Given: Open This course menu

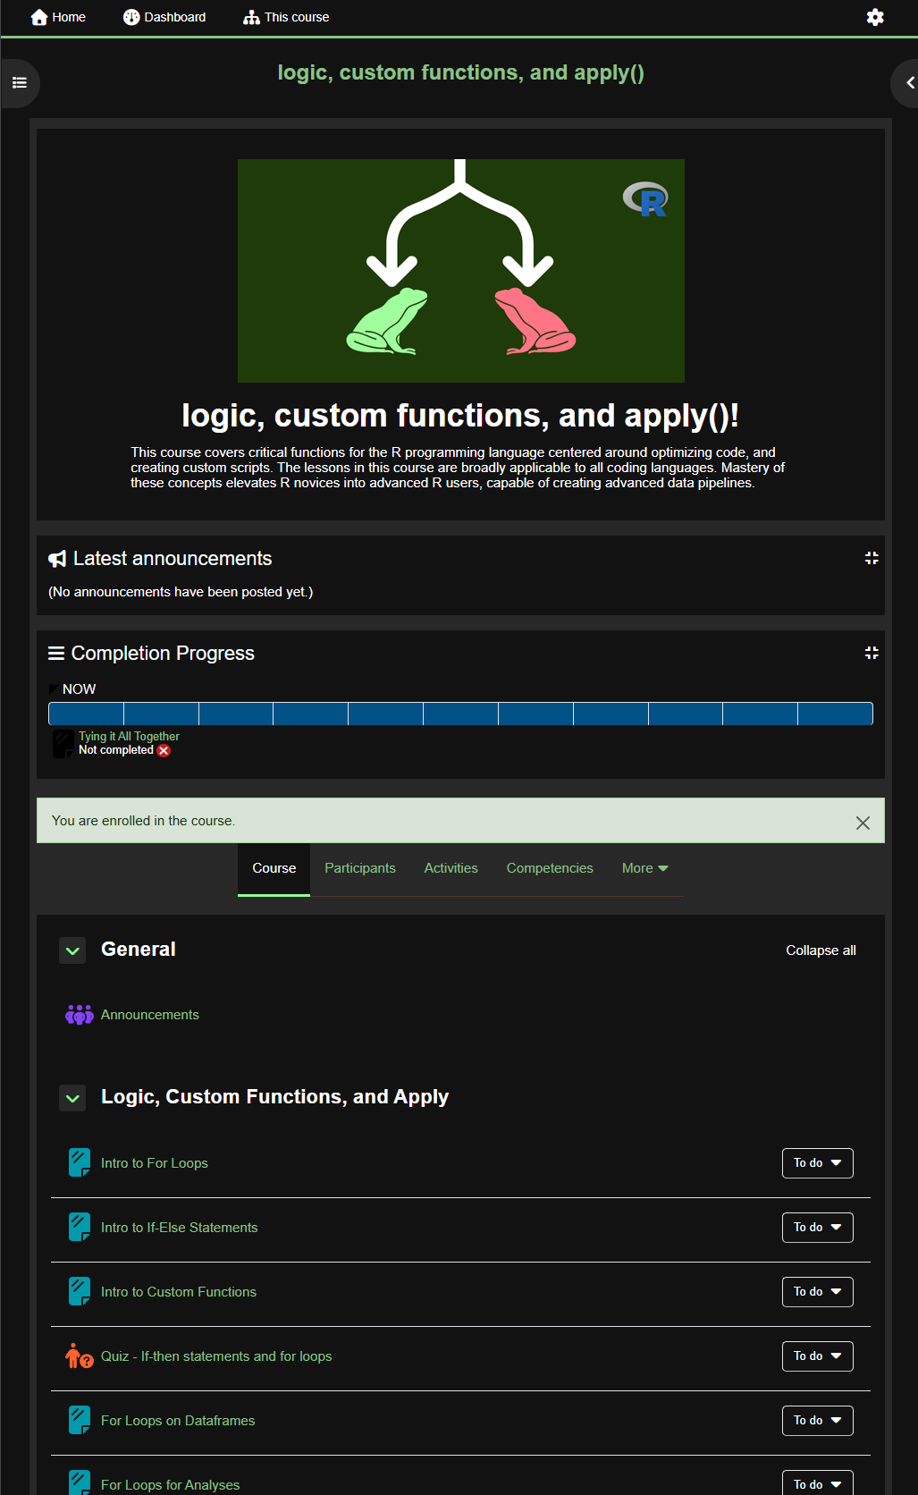Looking at the screenshot, I should pyautogui.click(x=286, y=17).
